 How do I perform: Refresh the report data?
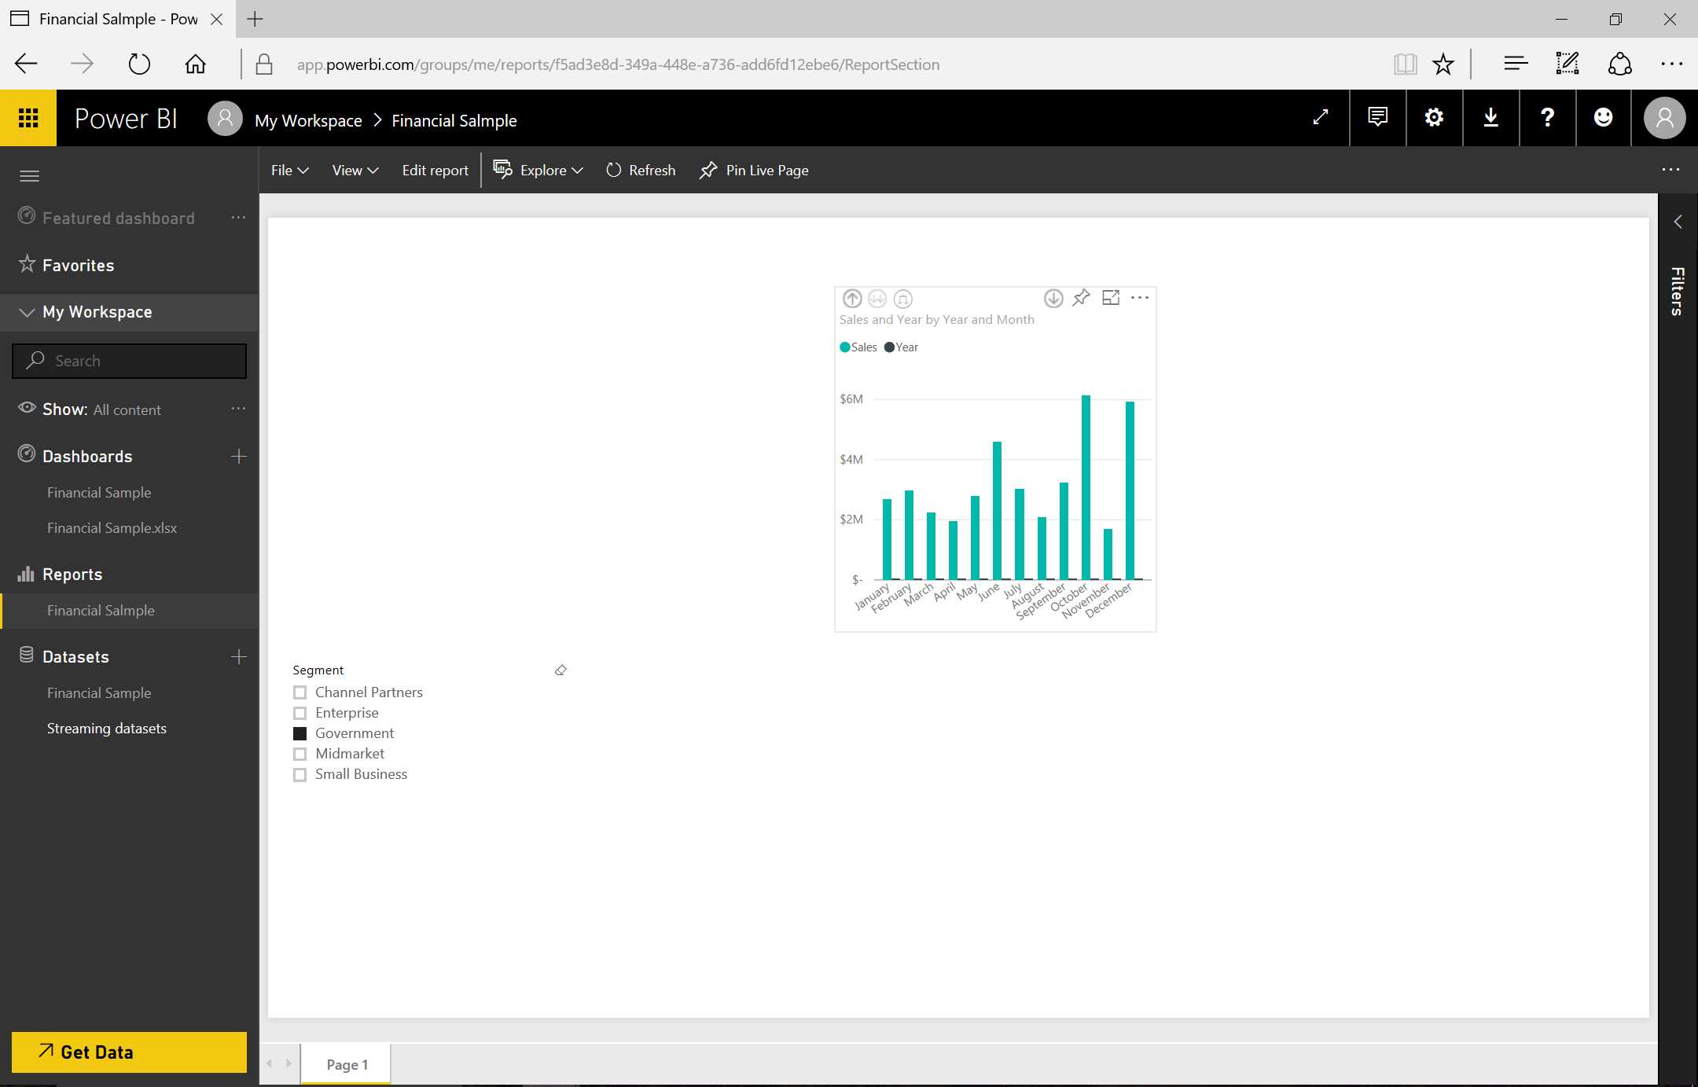pos(640,170)
